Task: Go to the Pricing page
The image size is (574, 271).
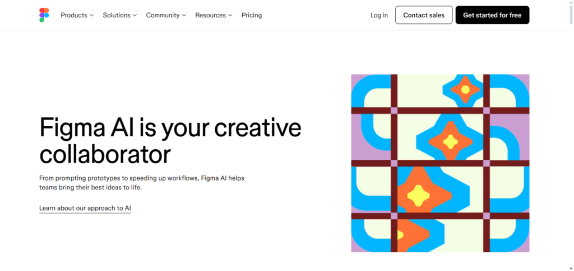Action: point(252,15)
